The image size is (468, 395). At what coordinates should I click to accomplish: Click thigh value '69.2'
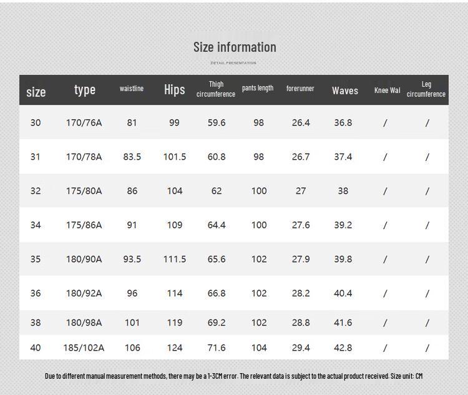tap(217, 323)
